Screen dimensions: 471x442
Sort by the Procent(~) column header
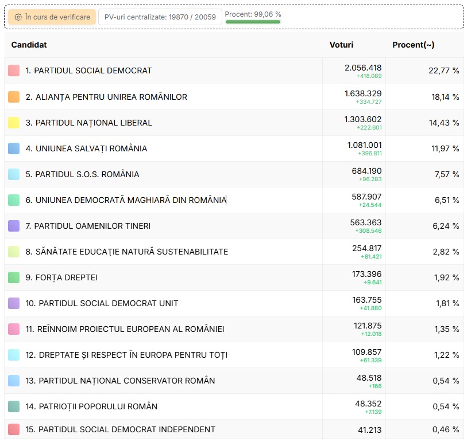point(413,45)
